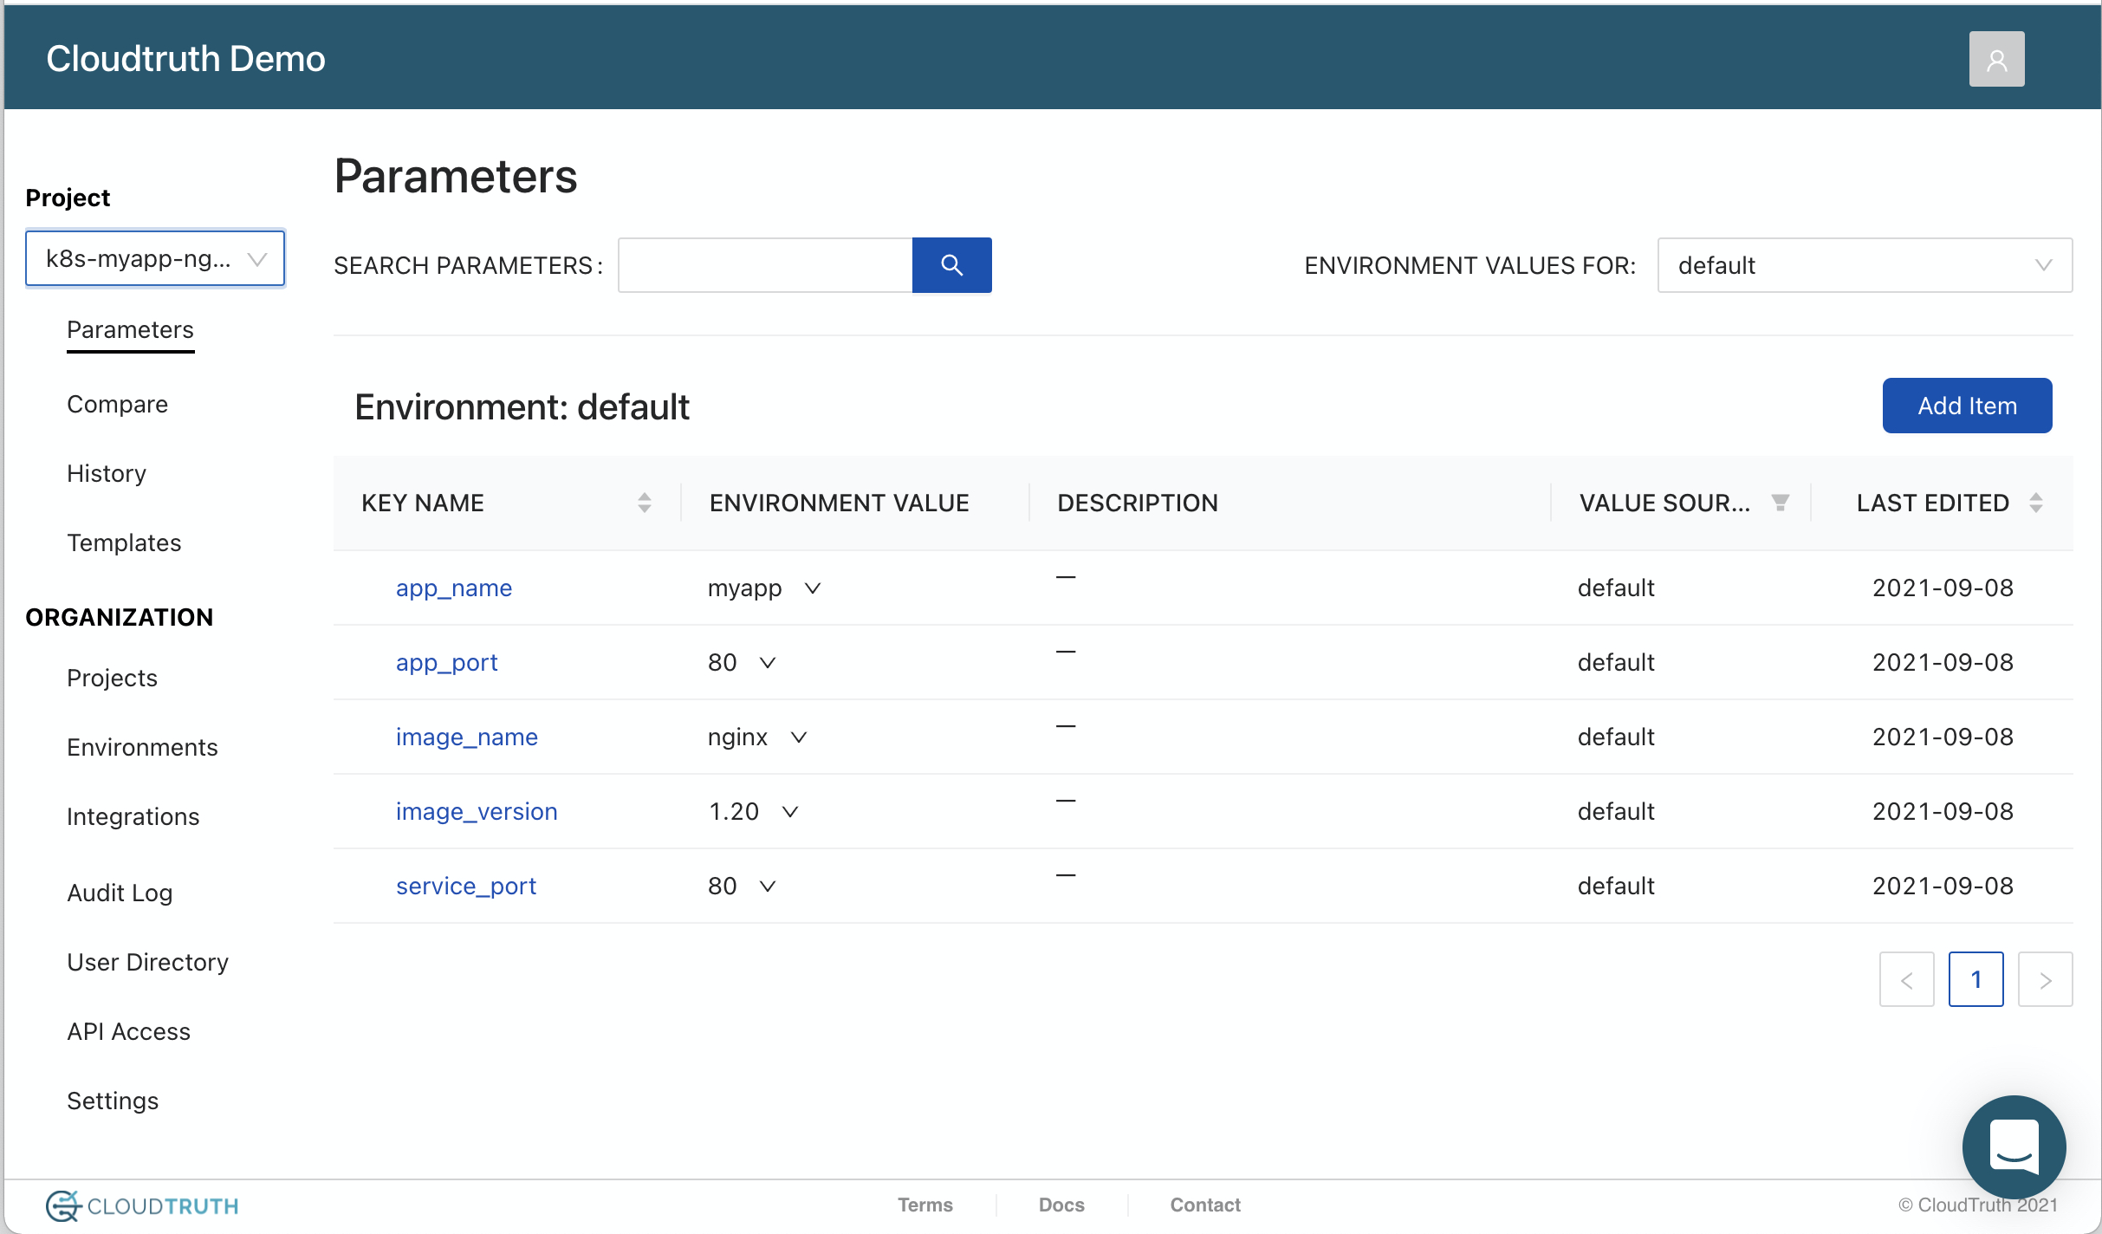Expand the service_port 80 value chevron
The image size is (2102, 1234).
(768, 887)
